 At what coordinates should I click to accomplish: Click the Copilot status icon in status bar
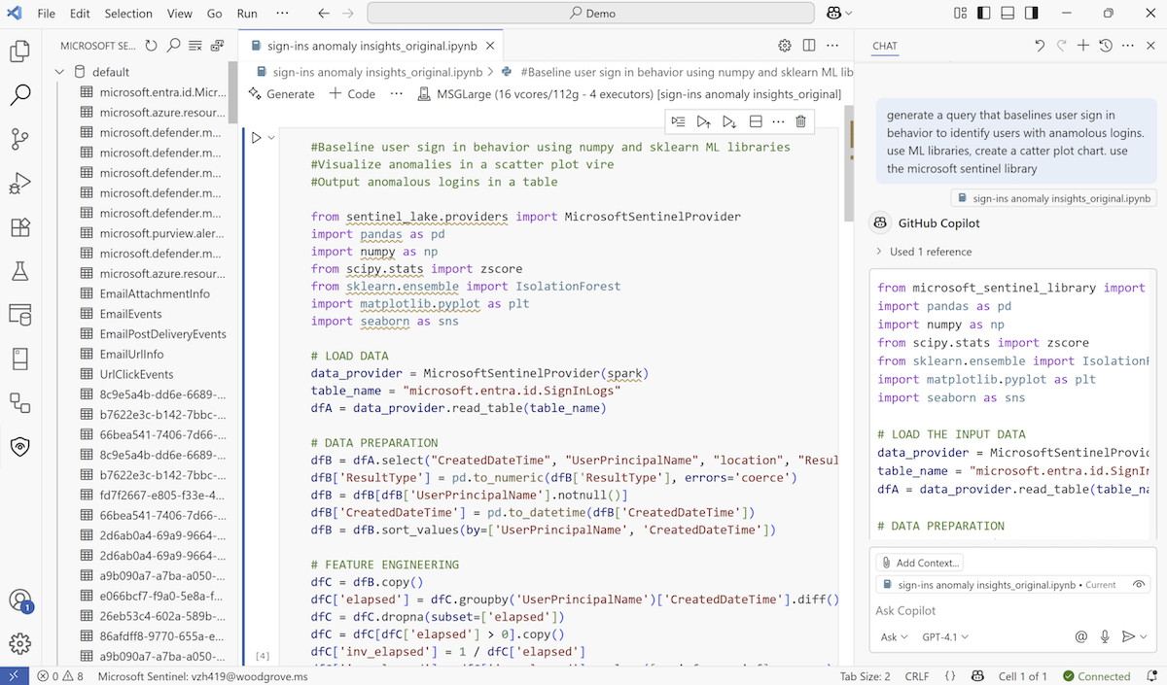point(977,676)
